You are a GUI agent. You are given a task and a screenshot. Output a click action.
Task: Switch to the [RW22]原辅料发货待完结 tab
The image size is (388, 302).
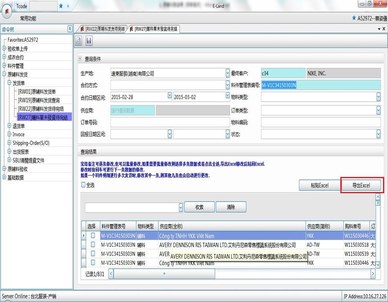[102, 29]
